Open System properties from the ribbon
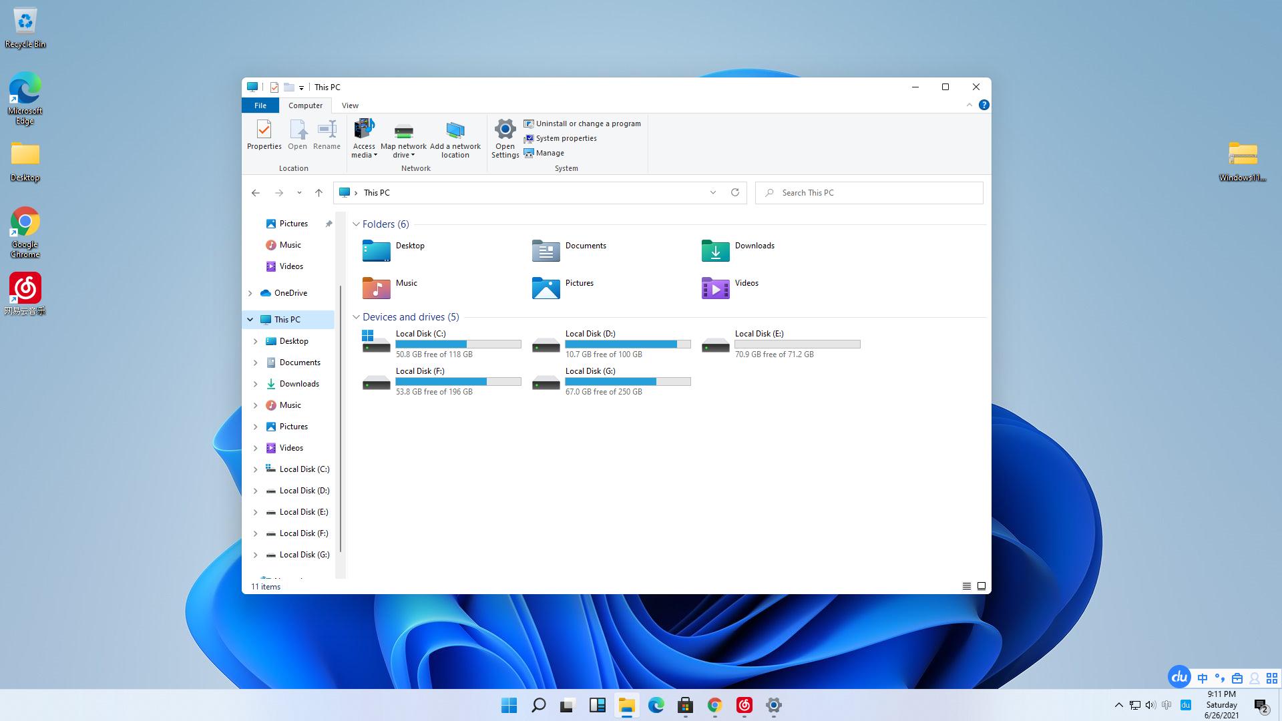1282x721 pixels. 564,138
